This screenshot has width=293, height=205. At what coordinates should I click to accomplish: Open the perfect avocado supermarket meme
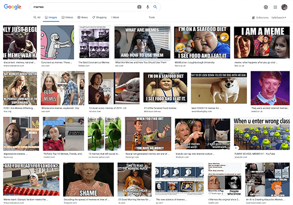click(x=20, y=88)
